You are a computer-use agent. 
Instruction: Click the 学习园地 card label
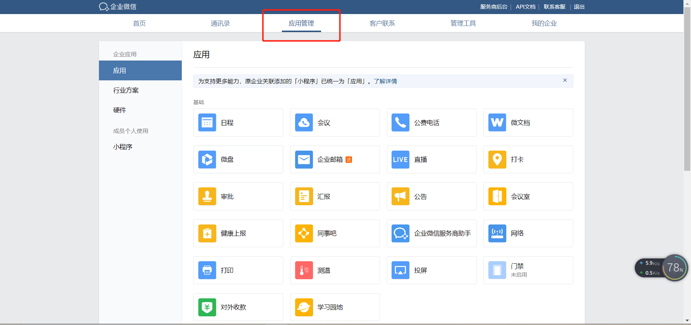click(330, 307)
